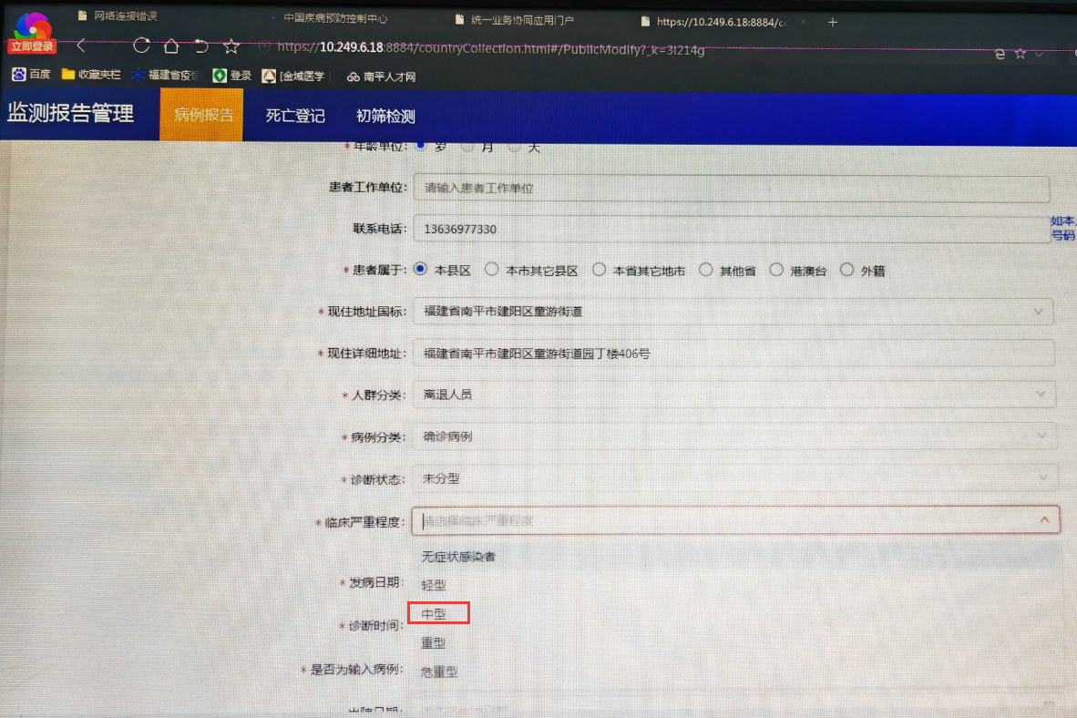Open the 初筛检测 menu tab
1077x718 pixels.
click(385, 117)
